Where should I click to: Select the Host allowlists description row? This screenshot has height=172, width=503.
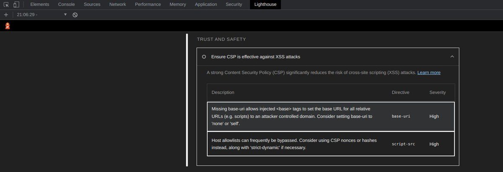(x=331, y=144)
